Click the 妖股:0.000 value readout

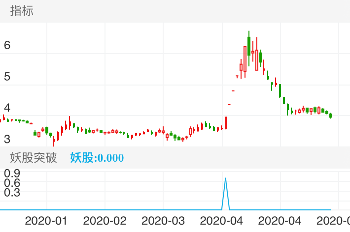coord(97,158)
